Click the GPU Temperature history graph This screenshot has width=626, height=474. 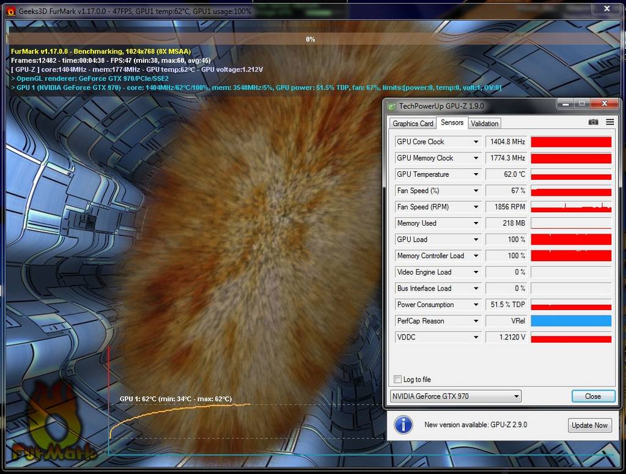[x=571, y=174]
